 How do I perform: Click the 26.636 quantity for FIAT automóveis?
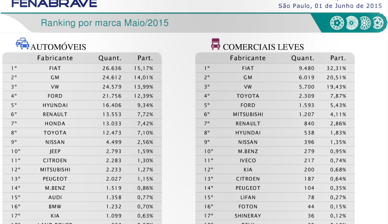pos(110,68)
